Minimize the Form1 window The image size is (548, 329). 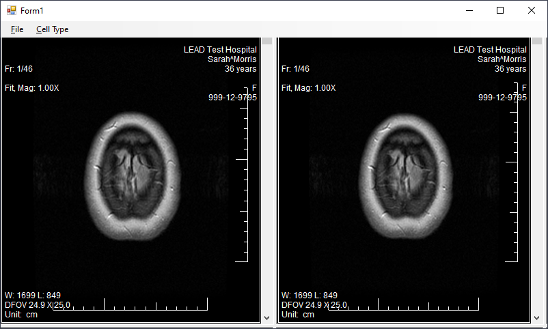click(x=469, y=10)
